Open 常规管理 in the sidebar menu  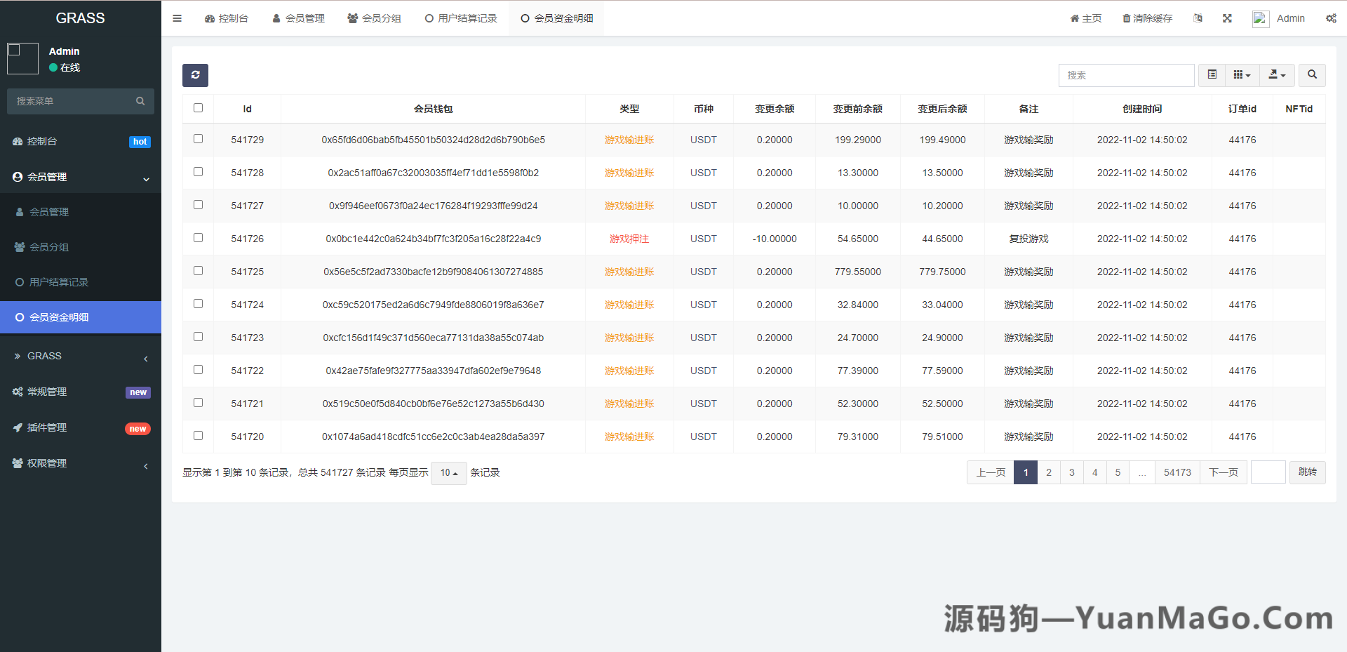(x=47, y=392)
